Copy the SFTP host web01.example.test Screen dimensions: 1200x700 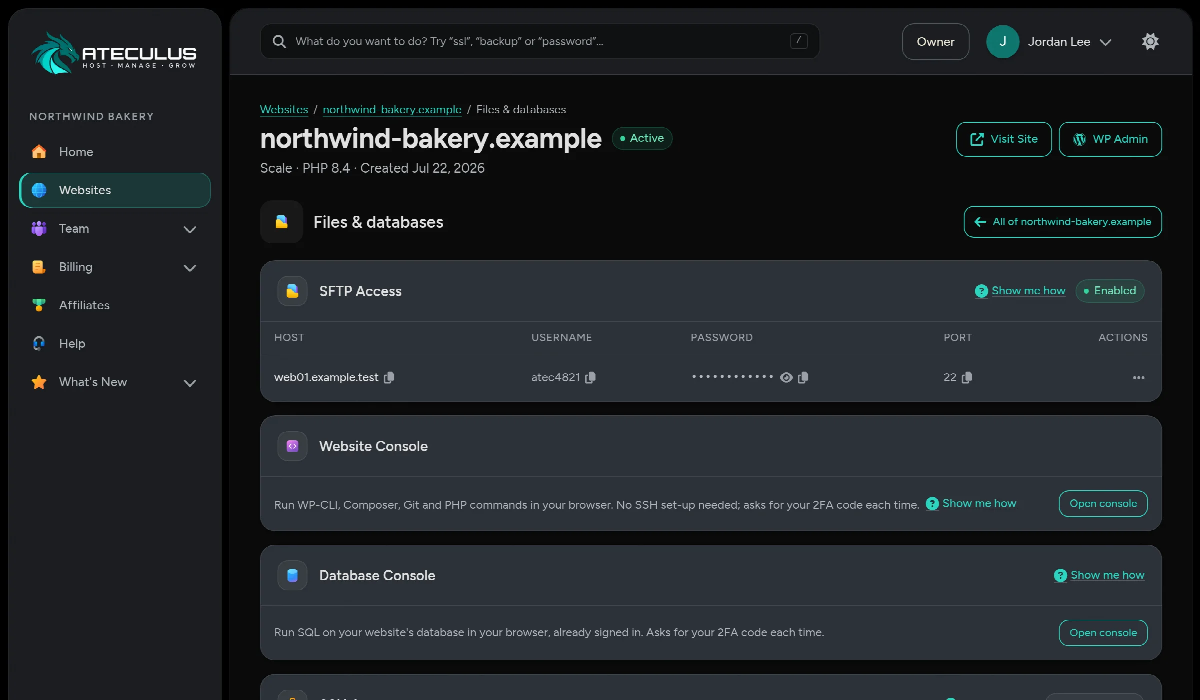pyautogui.click(x=389, y=377)
